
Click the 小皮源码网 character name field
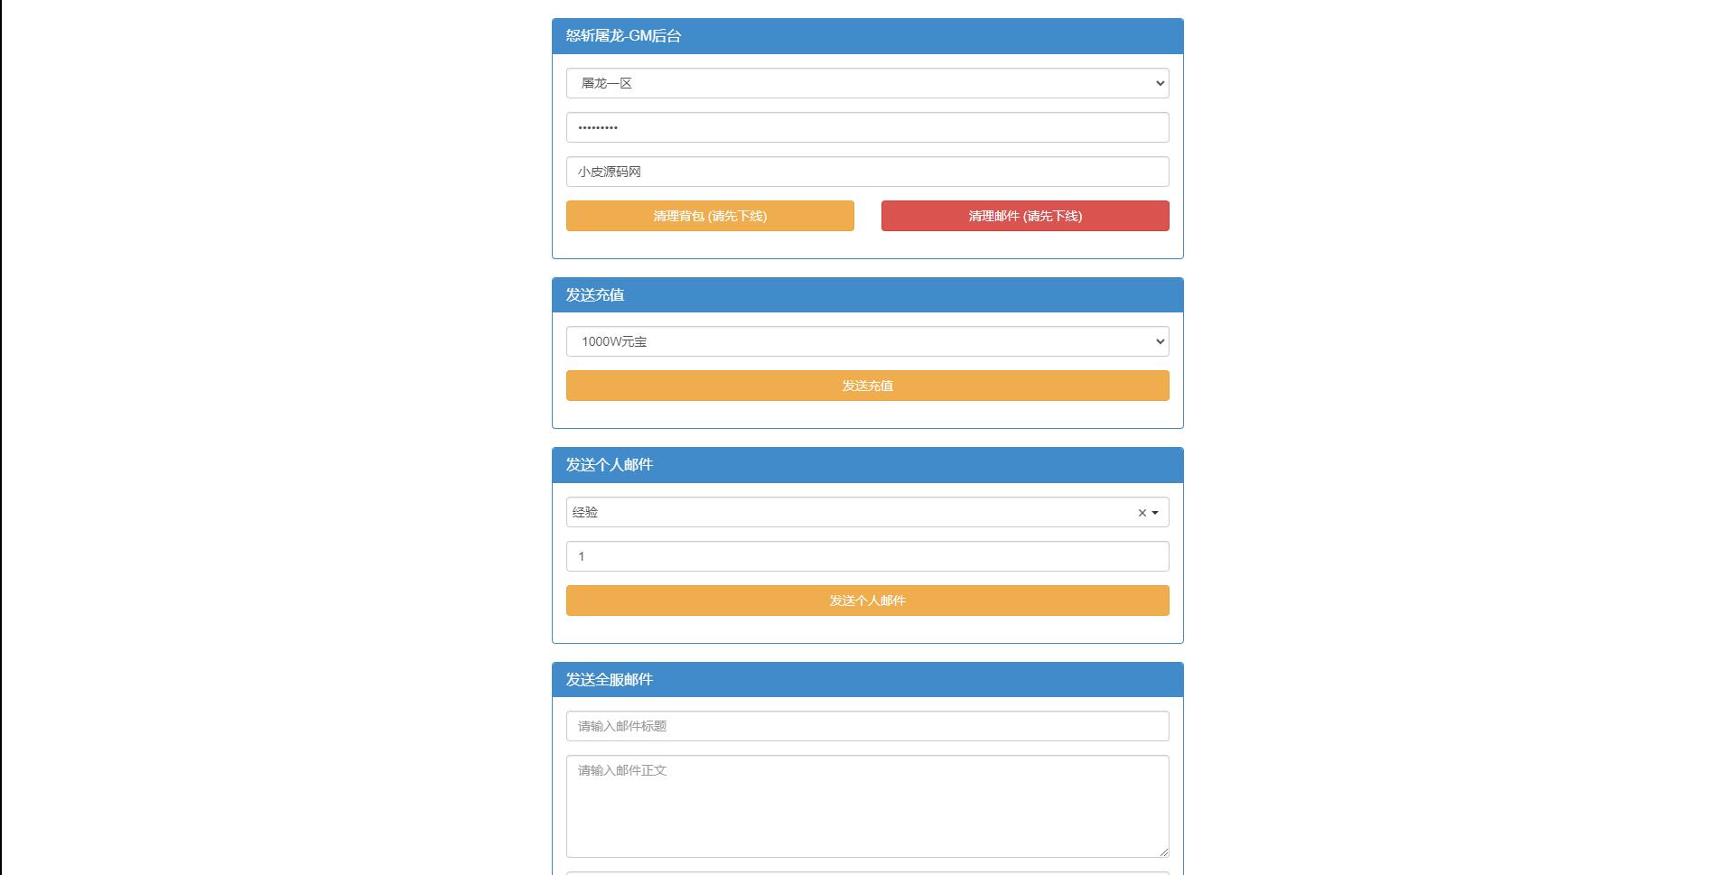point(866,171)
